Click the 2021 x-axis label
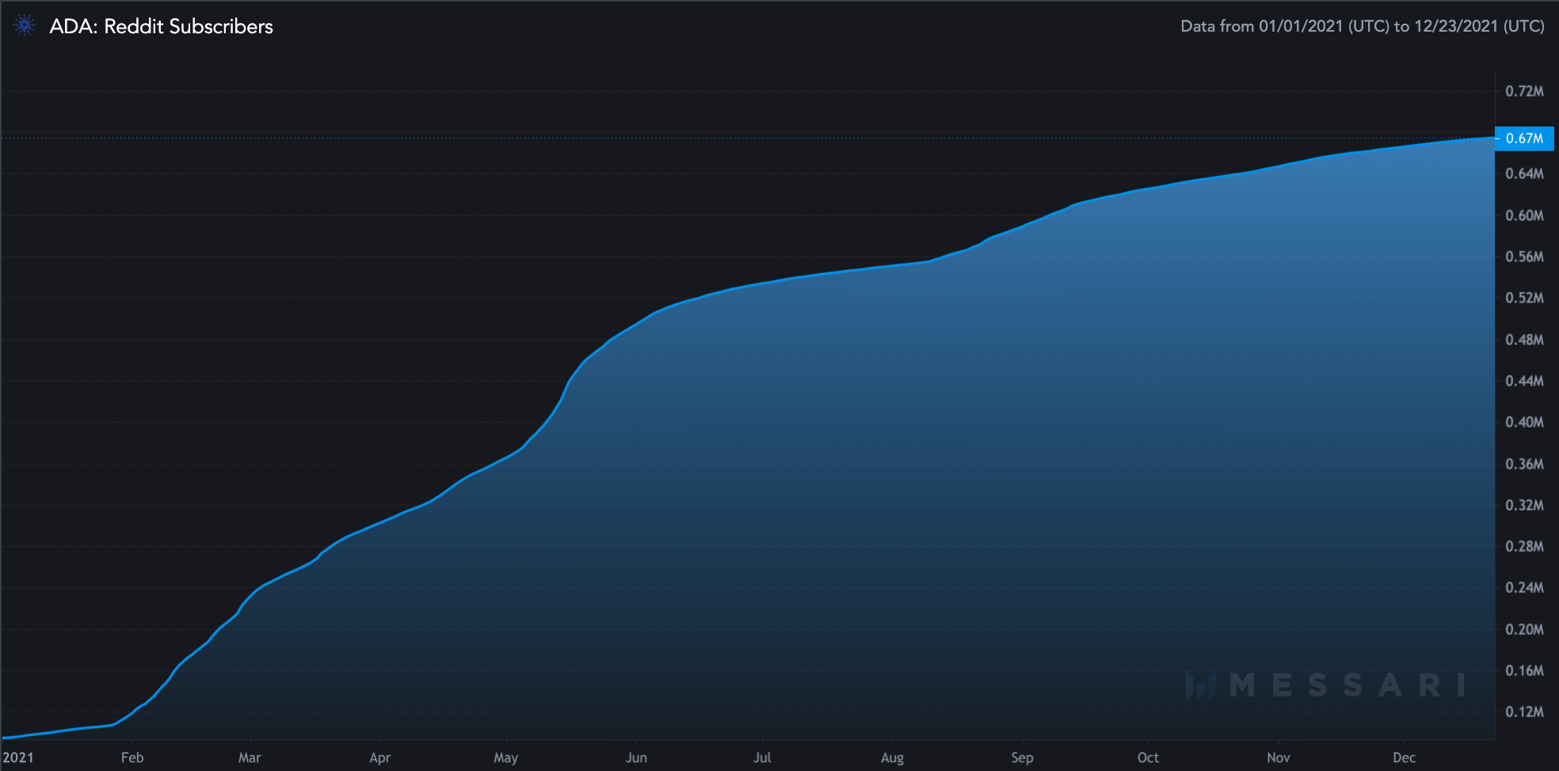1559x771 pixels. tap(18, 758)
